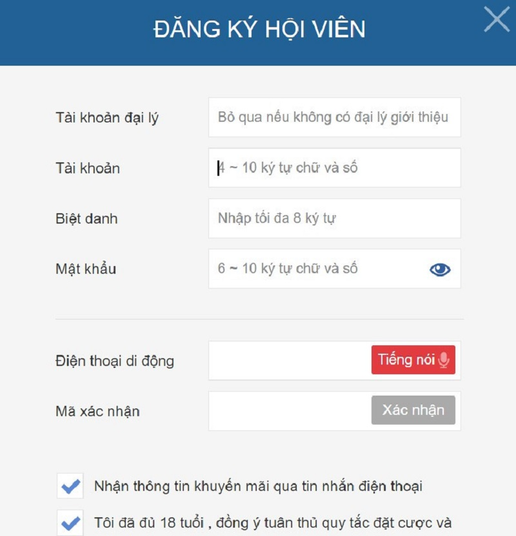Click the microphone icon on Tiếng nói button
Screen dimensions: 516x536
443,361
